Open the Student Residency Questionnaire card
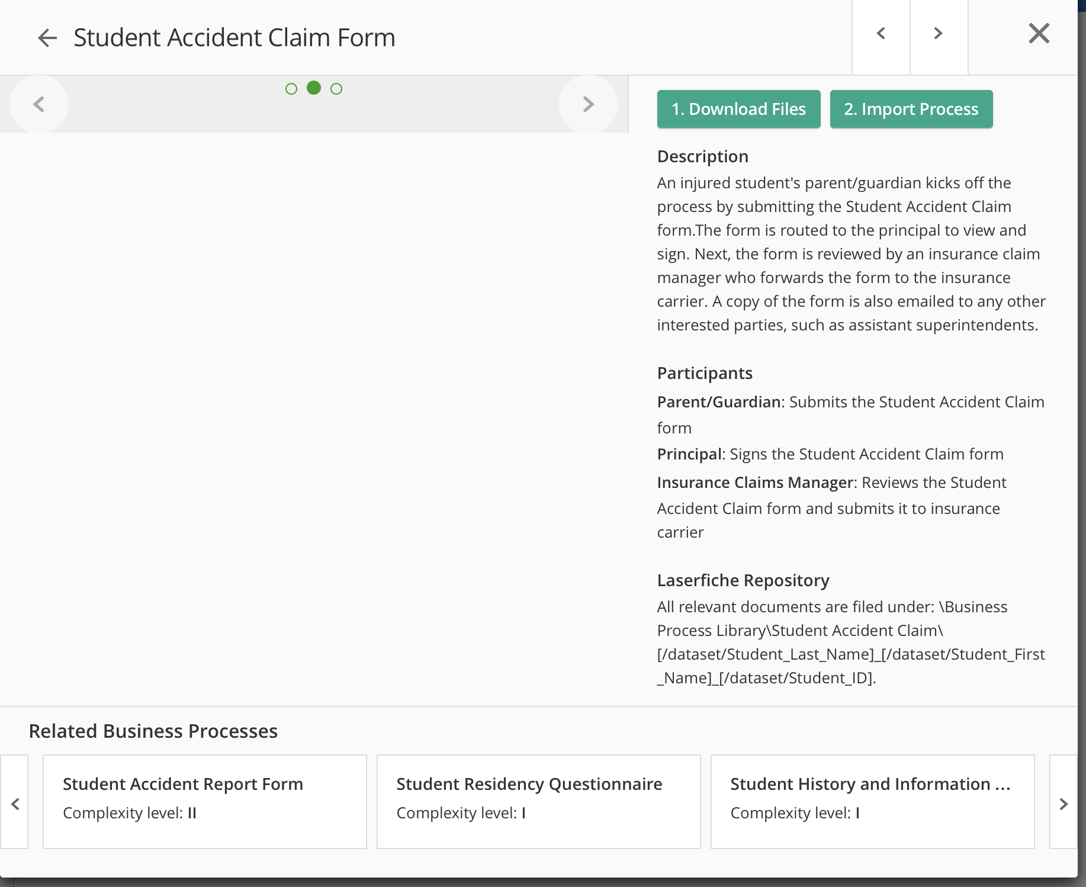The width and height of the screenshot is (1086, 887). click(x=538, y=801)
